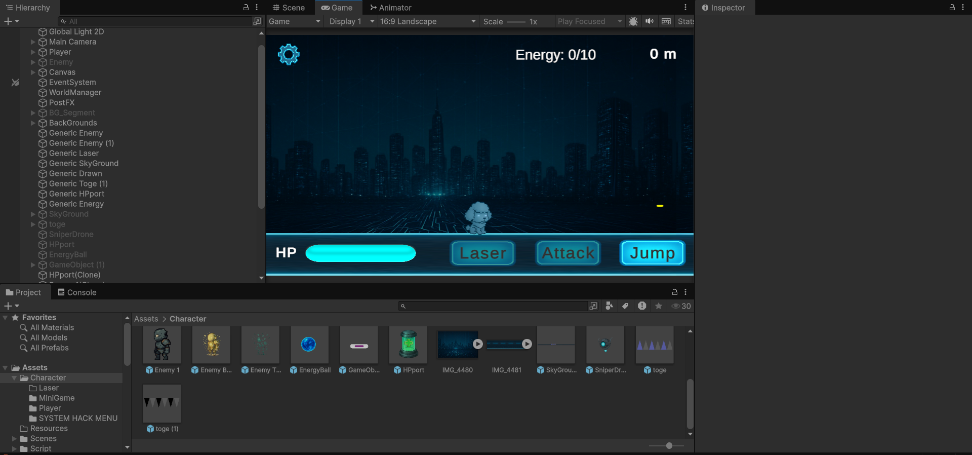Screen dimensions: 972x455
Task: Click the favorites star search icon
Action: pyautogui.click(x=658, y=306)
